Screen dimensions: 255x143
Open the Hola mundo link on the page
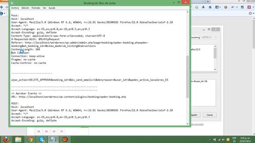pos(197,124)
